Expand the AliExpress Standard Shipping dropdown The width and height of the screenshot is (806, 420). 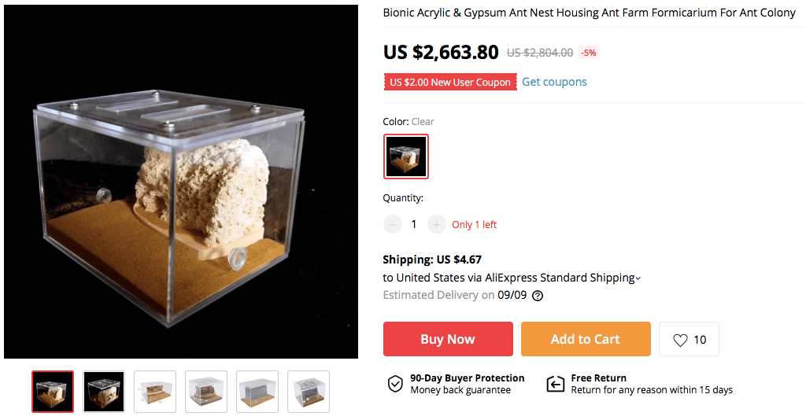point(638,278)
